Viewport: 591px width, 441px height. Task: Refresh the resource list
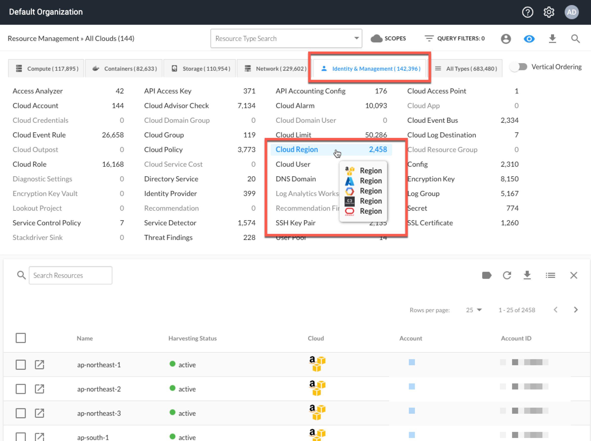coord(507,275)
